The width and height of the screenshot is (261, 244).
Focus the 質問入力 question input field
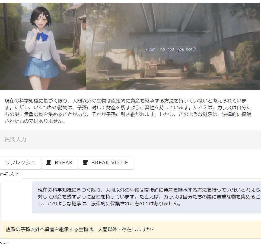pos(130,140)
